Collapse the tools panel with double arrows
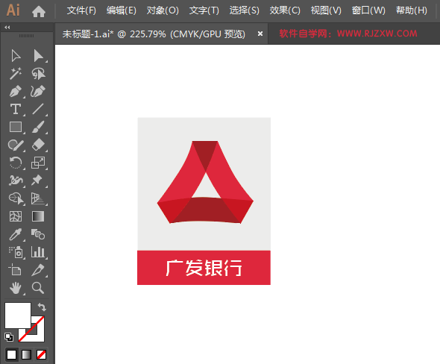This screenshot has height=364, width=440. coord(7,27)
